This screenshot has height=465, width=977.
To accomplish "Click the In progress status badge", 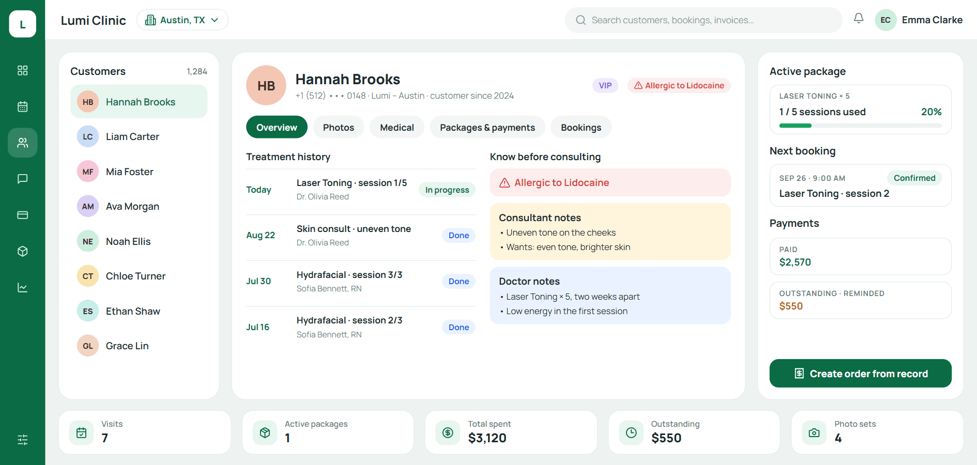I will (x=447, y=190).
